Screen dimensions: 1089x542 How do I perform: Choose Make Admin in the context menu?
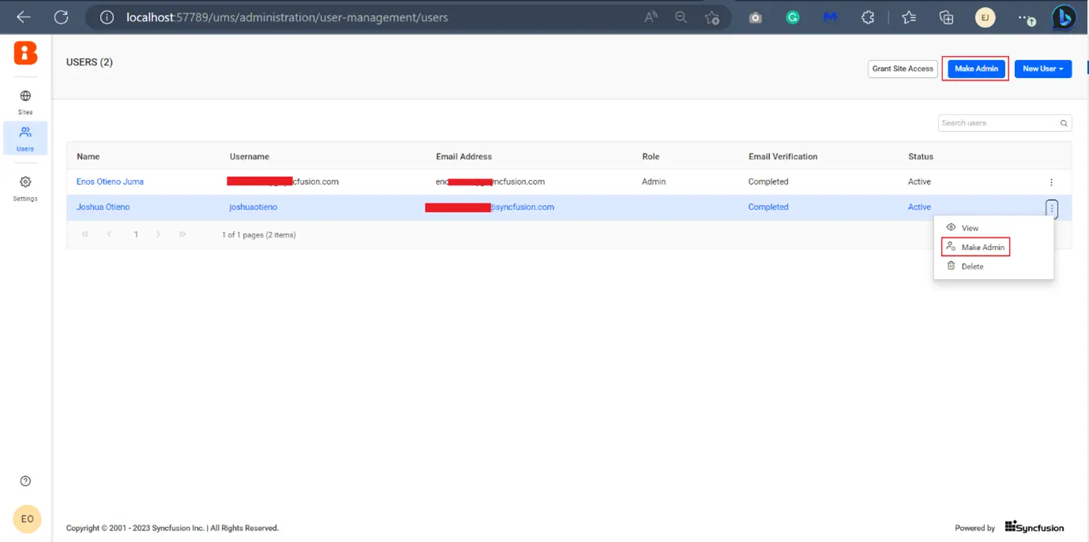(993, 247)
